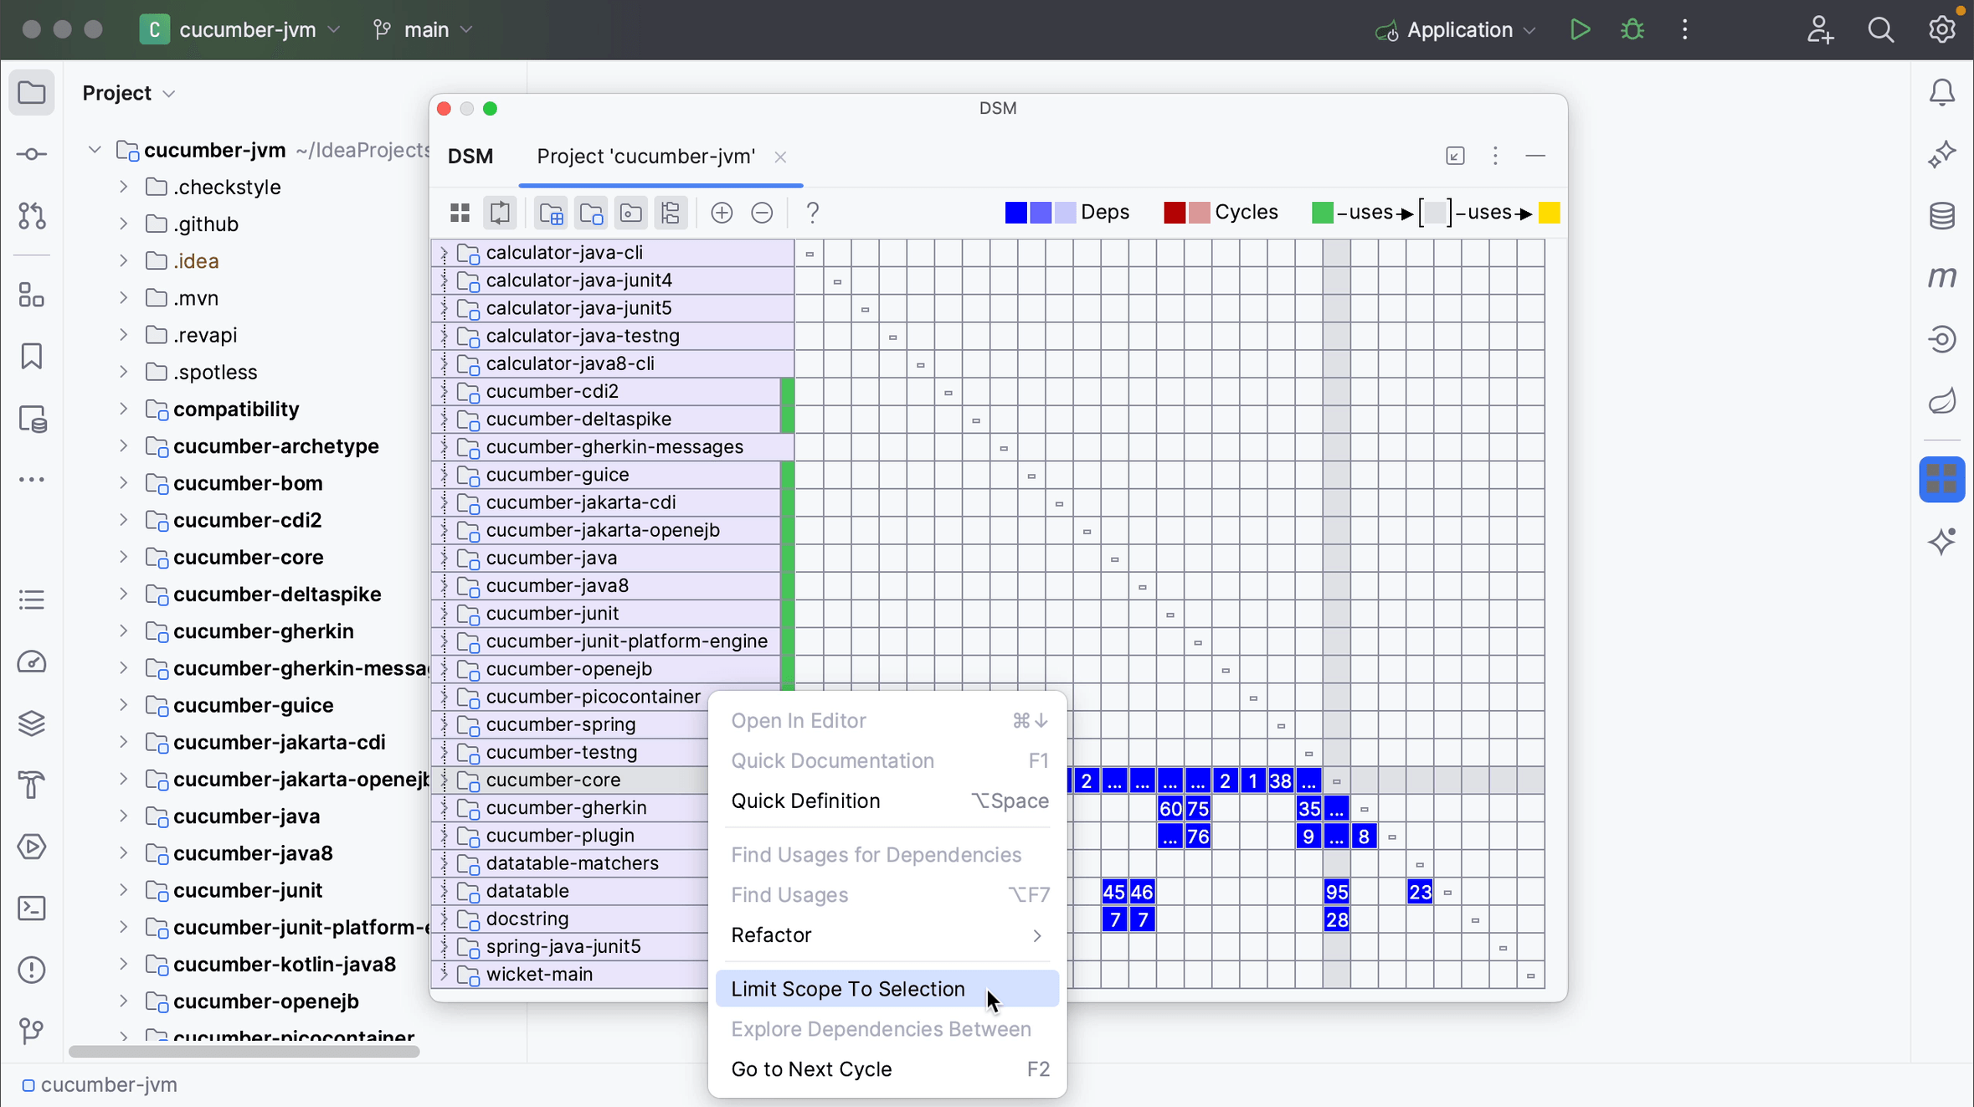Open DSM help with the question mark icon
Viewport: 1974px width, 1107px height.
click(812, 214)
